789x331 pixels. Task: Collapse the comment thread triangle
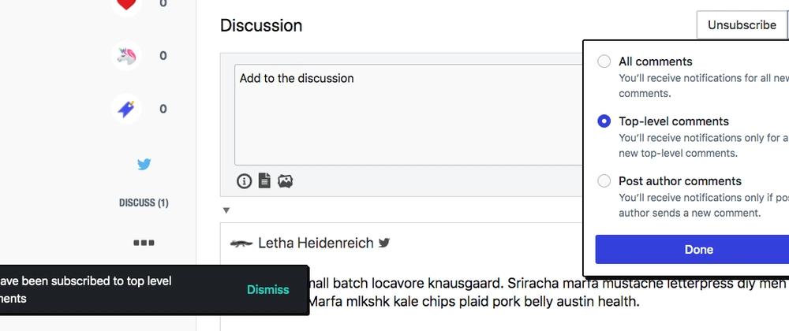[226, 210]
